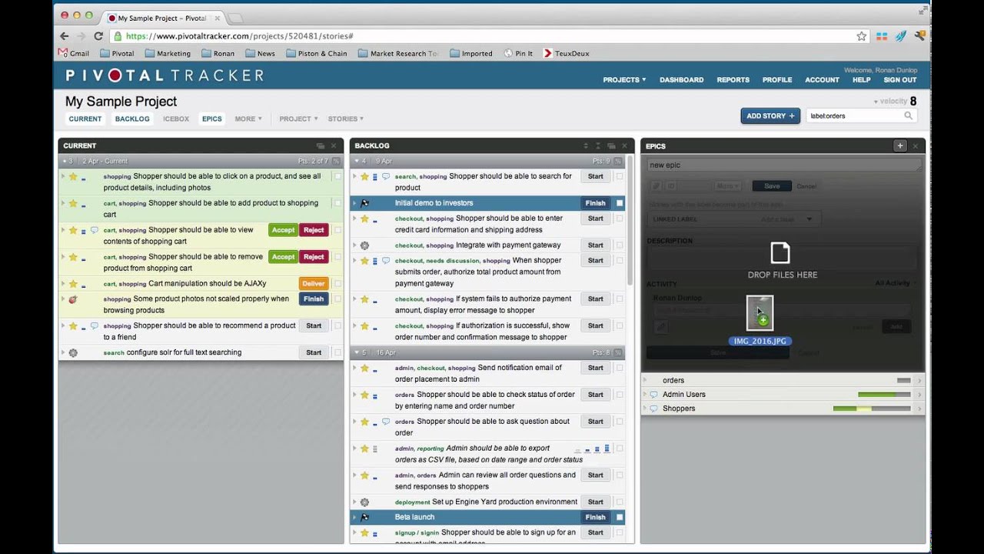Viewport: 984px width, 554px height.
Task: Switch to the ICEBOX tab
Action: 175,118
